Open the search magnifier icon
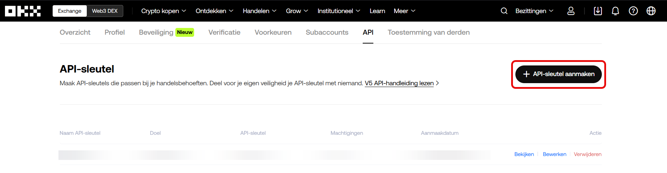The width and height of the screenshot is (667, 173). (x=504, y=11)
